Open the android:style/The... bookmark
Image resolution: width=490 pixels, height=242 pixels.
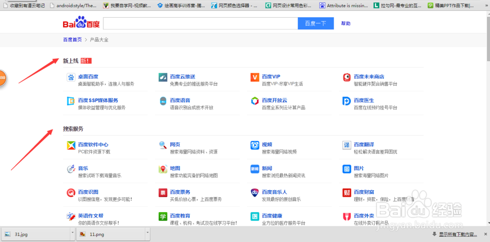click(x=73, y=5)
